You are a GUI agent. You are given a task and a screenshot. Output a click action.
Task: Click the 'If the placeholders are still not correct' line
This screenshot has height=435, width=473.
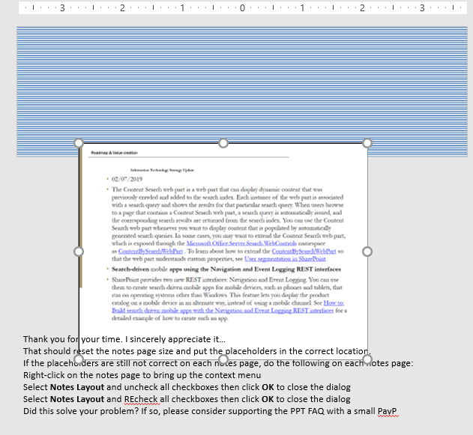pyautogui.click(x=218, y=363)
